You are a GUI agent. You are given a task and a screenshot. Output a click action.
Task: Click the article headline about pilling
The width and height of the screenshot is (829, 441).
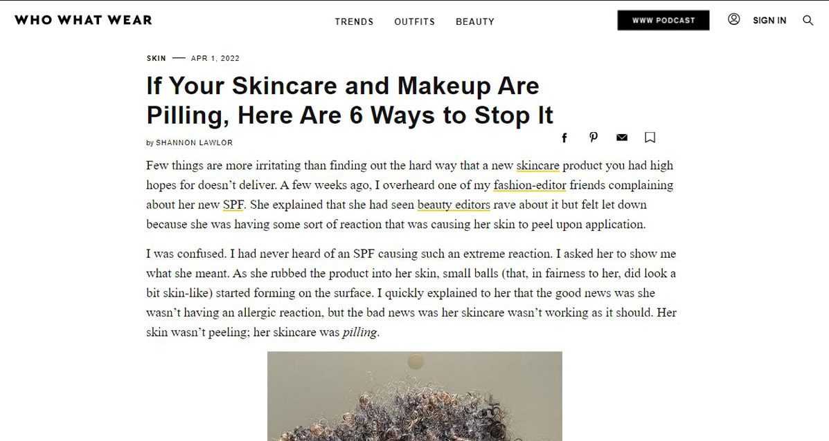click(350, 100)
